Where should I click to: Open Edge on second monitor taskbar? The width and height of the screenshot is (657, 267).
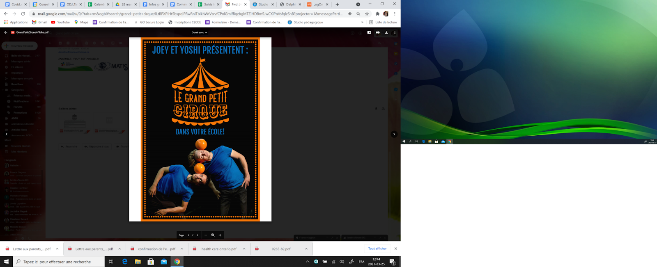point(423,141)
